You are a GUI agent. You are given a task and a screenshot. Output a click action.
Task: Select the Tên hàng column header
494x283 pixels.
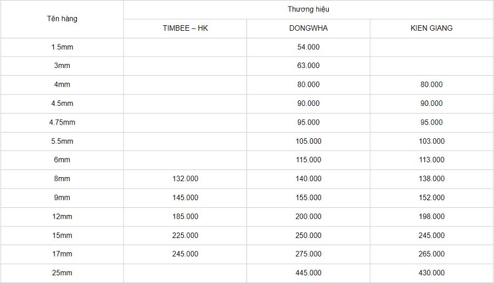click(x=62, y=19)
